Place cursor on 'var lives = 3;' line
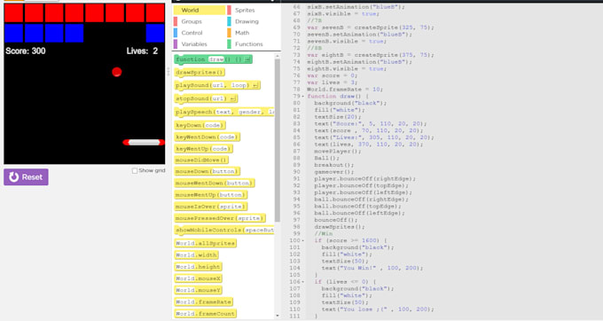Screen dimensions: 603x321 point(333,82)
